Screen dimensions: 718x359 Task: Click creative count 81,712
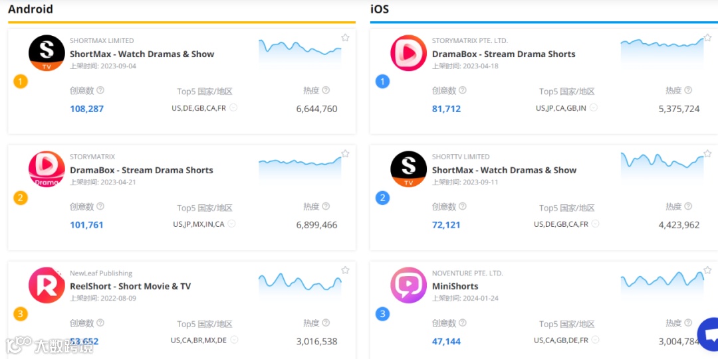(x=447, y=109)
